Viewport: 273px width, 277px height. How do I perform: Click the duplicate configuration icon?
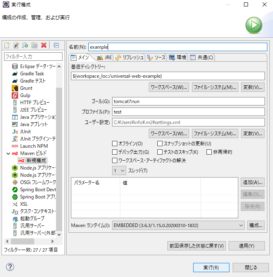tap(34, 45)
